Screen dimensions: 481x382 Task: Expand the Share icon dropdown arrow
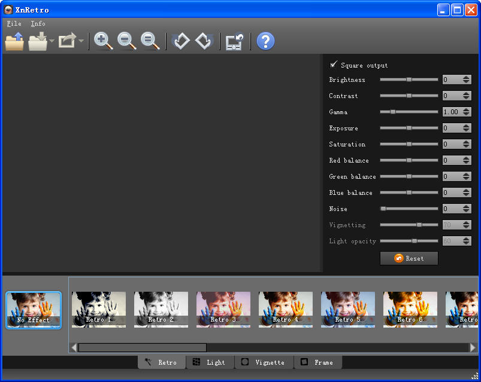point(81,42)
